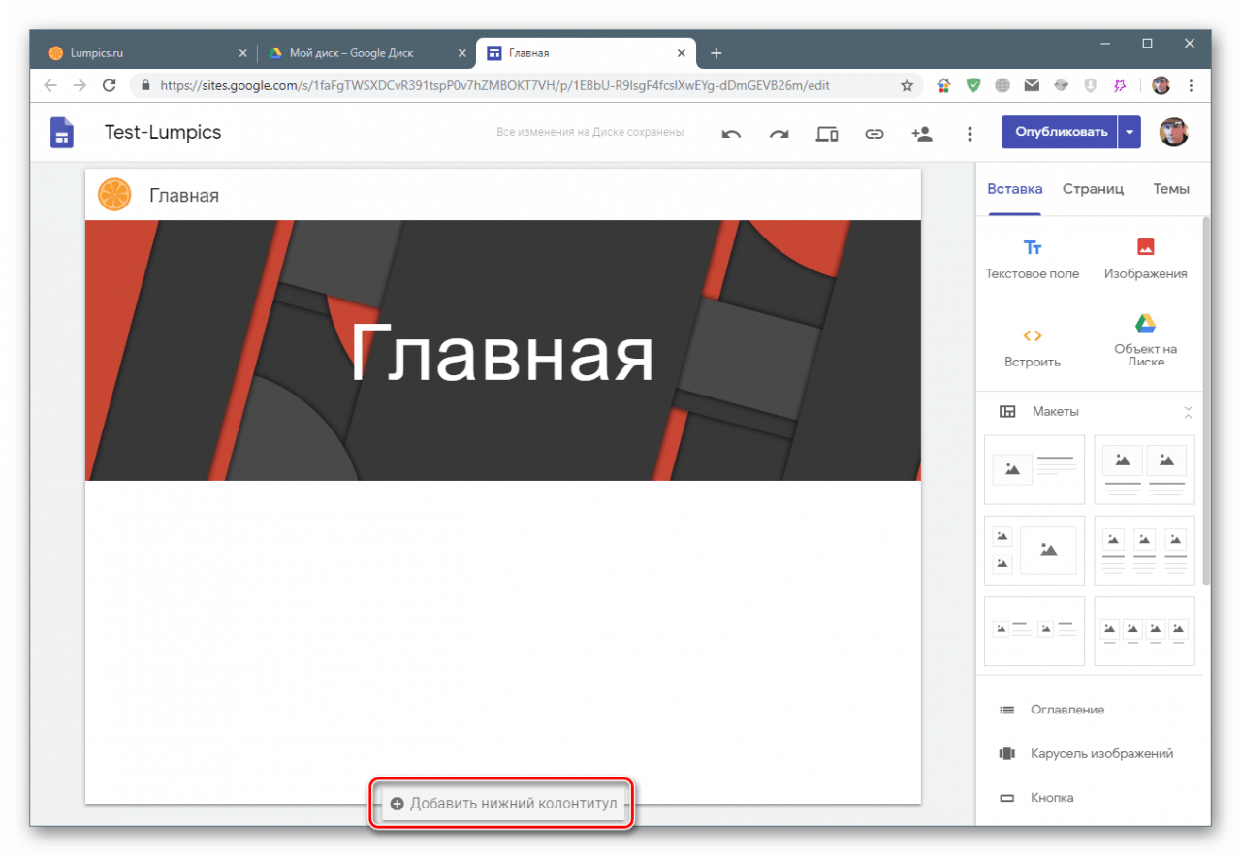Click the orange site logo image
The height and width of the screenshot is (856, 1241).
pos(114,195)
